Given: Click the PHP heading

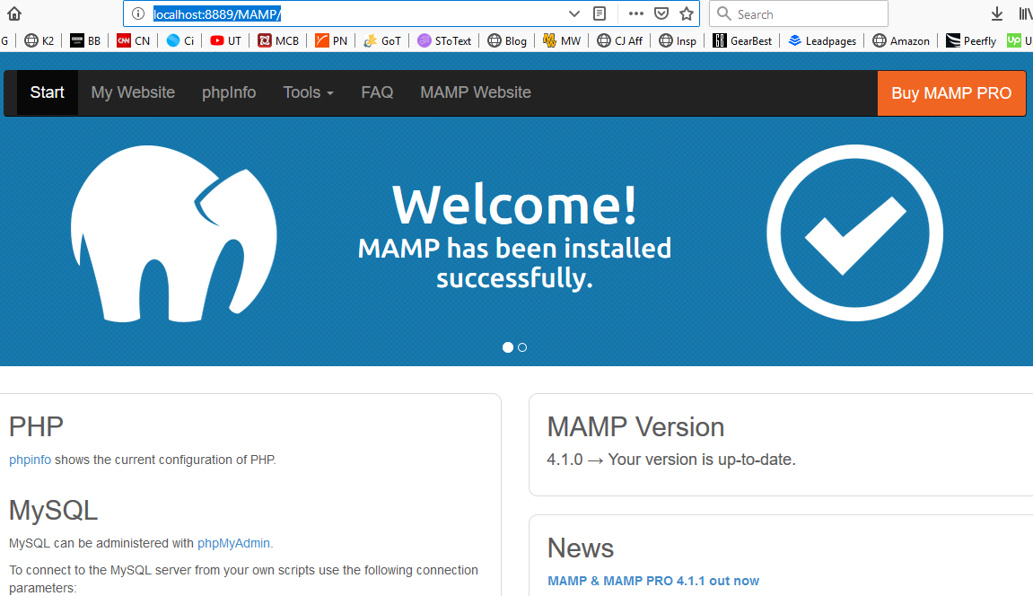Looking at the screenshot, I should (x=36, y=426).
